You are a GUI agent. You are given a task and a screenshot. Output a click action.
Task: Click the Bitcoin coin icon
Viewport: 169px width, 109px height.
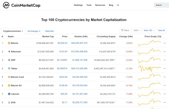point(9,43)
